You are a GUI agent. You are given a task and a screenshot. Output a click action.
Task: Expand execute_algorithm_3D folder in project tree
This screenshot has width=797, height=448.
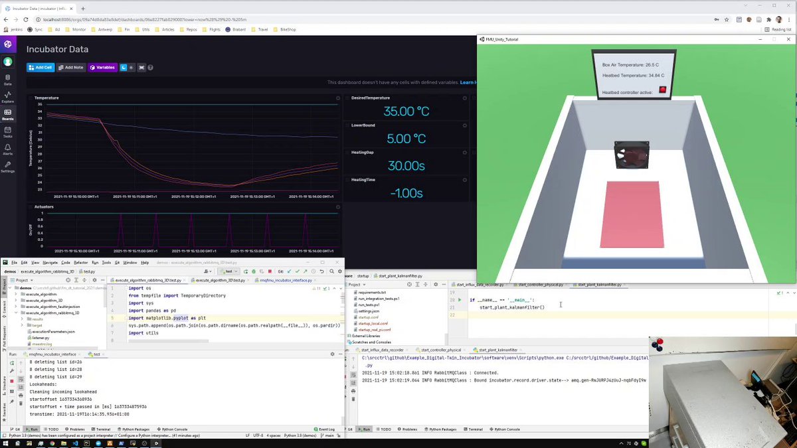[x=43, y=300]
